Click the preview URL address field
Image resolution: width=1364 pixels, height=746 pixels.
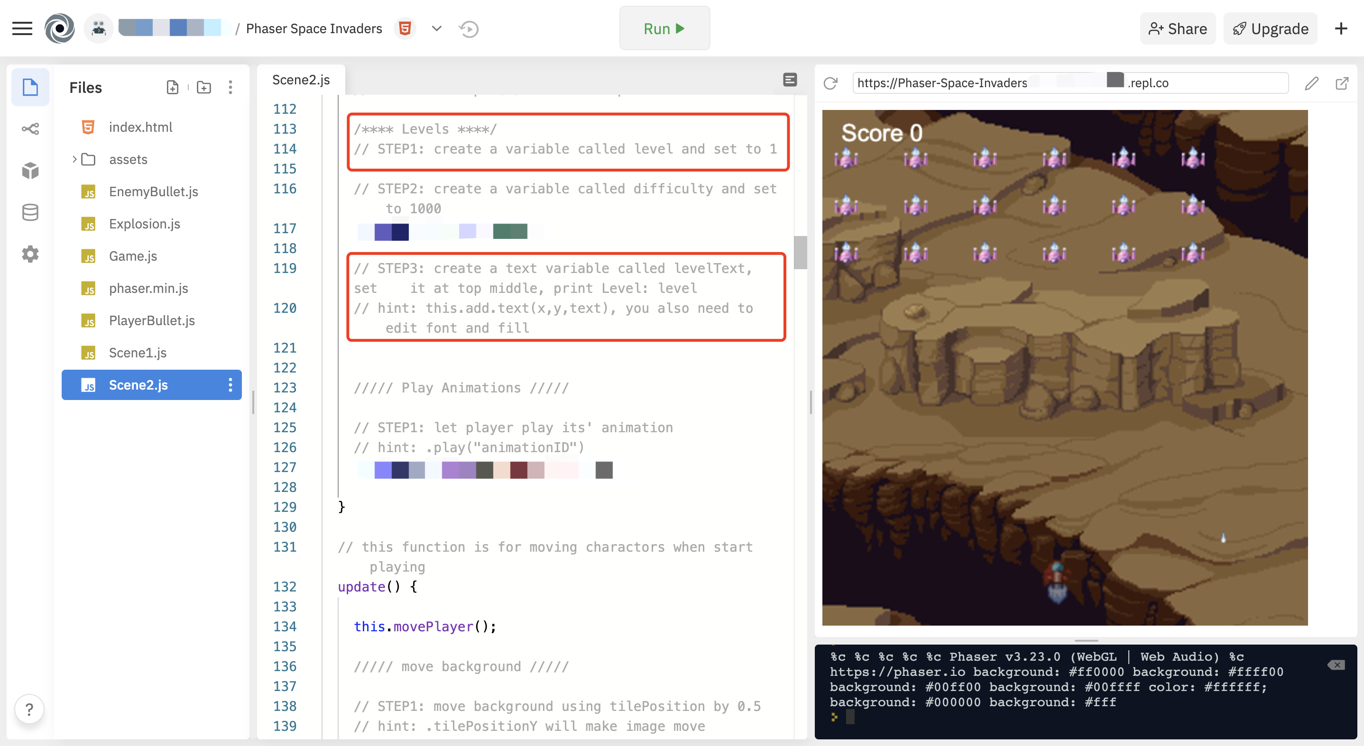(1069, 83)
